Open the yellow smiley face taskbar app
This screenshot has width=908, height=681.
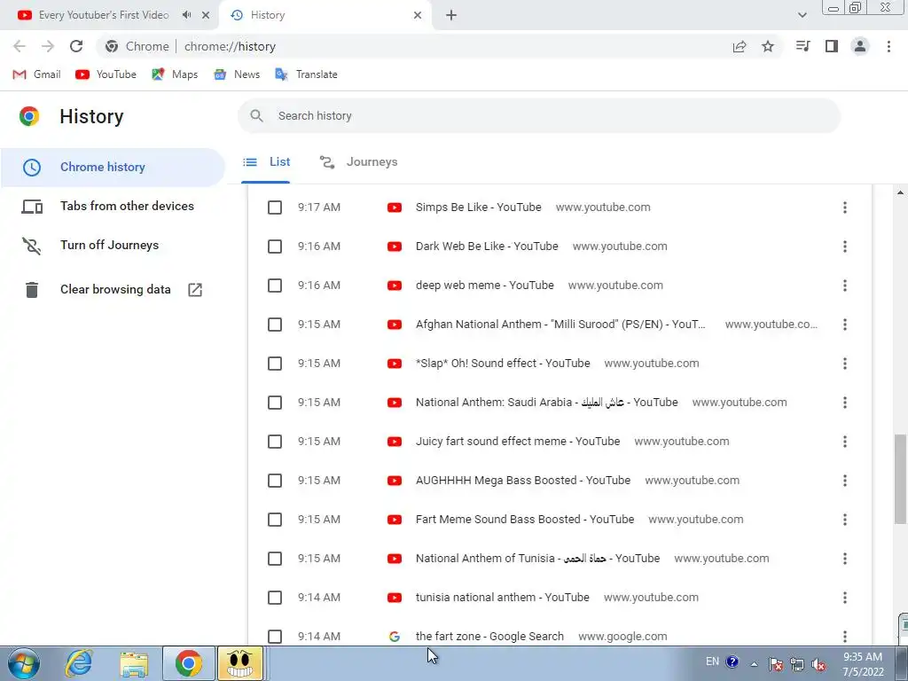click(x=239, y=663)
